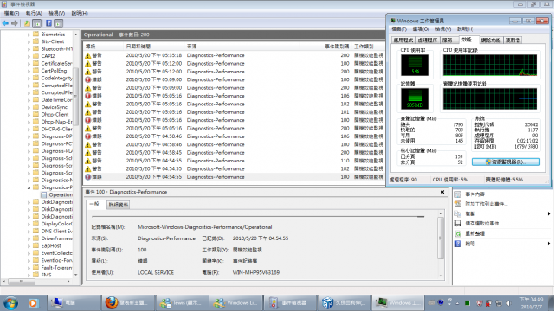Click the volume speaker tray icon
The image size is (554, 311).
point(508,303)
